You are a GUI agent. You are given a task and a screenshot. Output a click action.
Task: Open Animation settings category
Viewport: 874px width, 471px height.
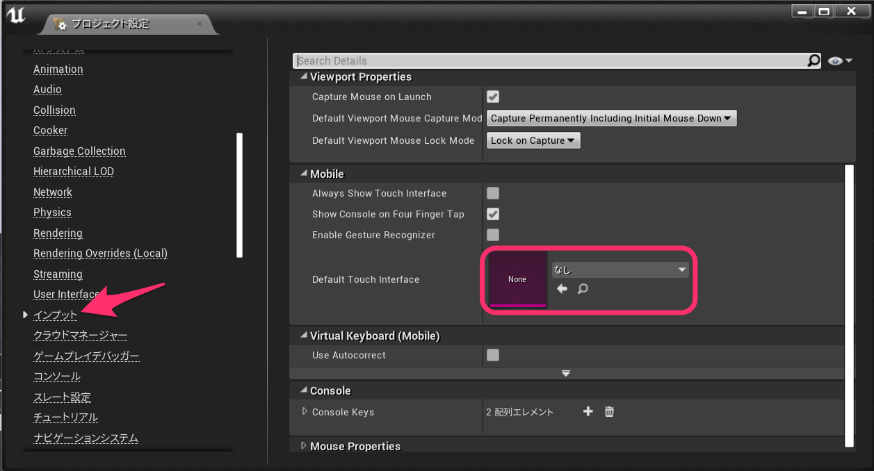pyautogui.click(x=58, y=69)
